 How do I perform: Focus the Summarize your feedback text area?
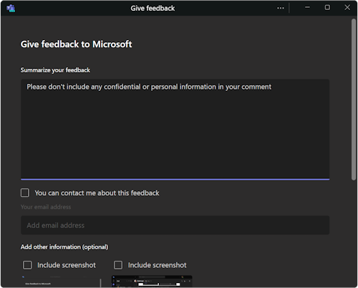[x=175, y=130]
